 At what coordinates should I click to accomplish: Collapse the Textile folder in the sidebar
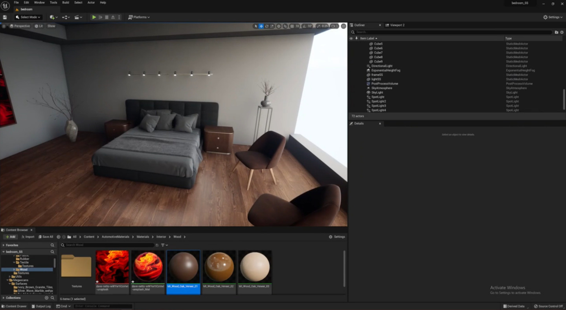14,262
